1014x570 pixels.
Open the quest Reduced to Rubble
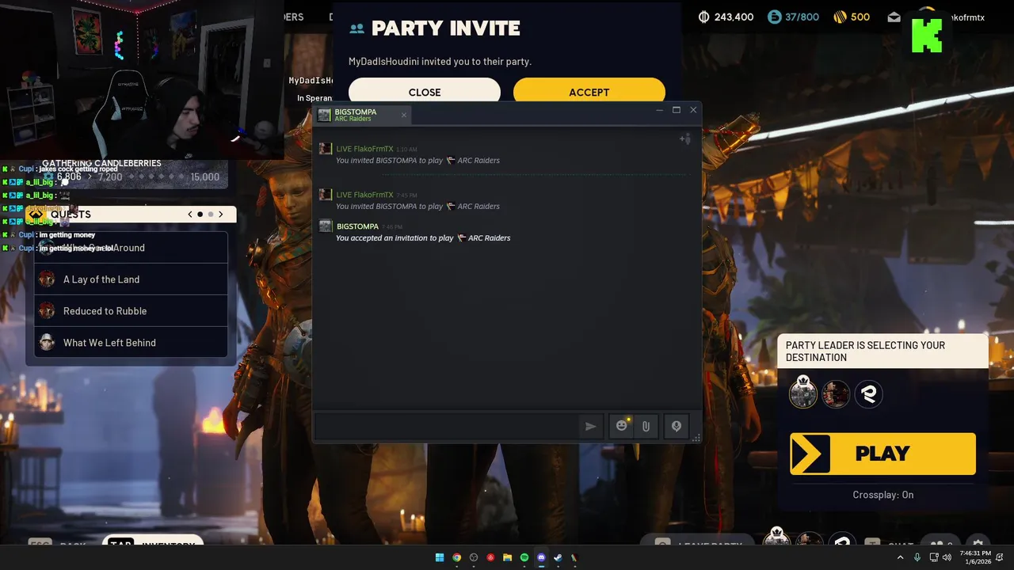click(x=131, y=311)
